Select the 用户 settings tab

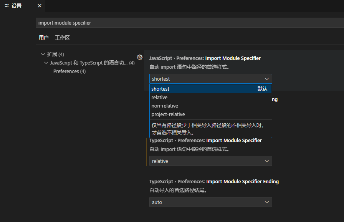[43, 38]
